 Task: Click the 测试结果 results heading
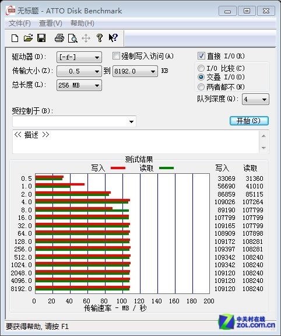pos(139,159)
